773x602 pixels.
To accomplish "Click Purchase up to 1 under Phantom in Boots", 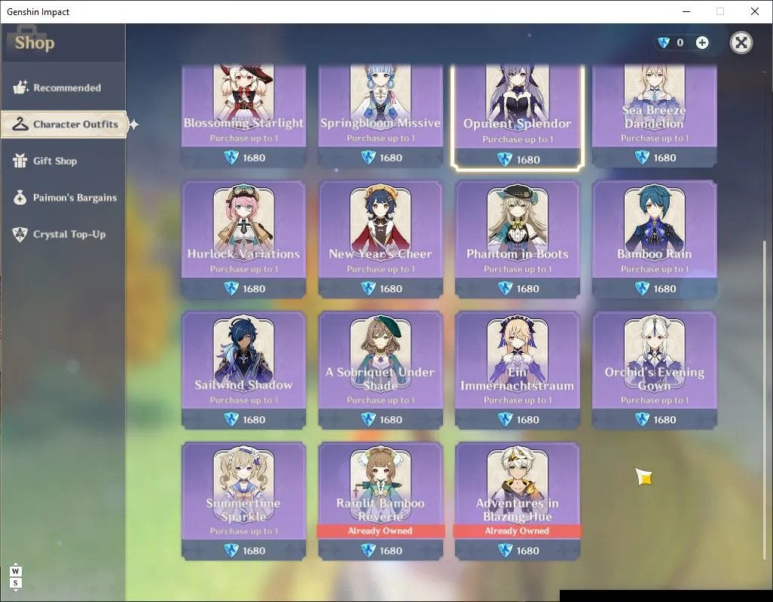I will click(x=517, y=269).
